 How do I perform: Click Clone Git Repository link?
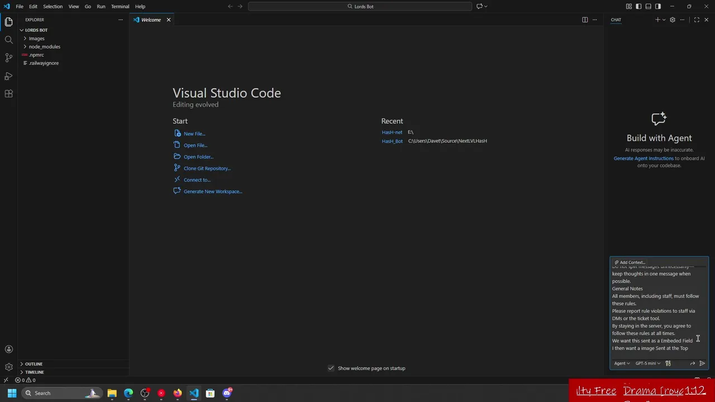tap(207, 168)
